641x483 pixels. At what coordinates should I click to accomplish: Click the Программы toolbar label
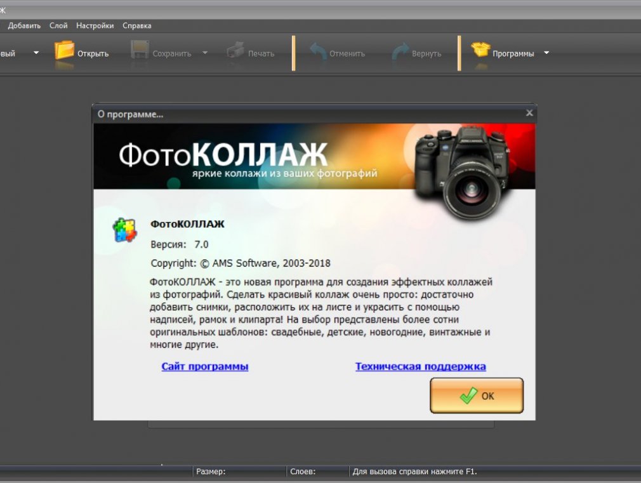[x=513, y=53]
